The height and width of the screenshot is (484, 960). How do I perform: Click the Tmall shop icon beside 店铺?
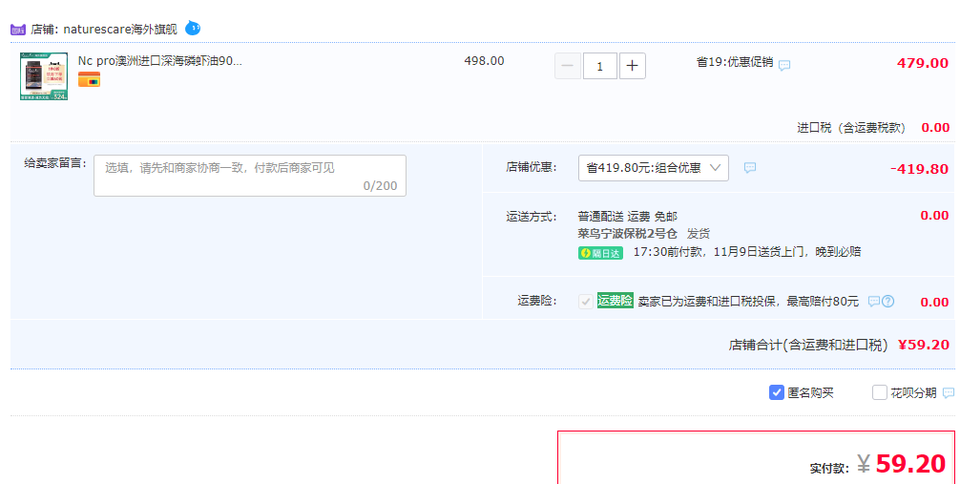18,30
